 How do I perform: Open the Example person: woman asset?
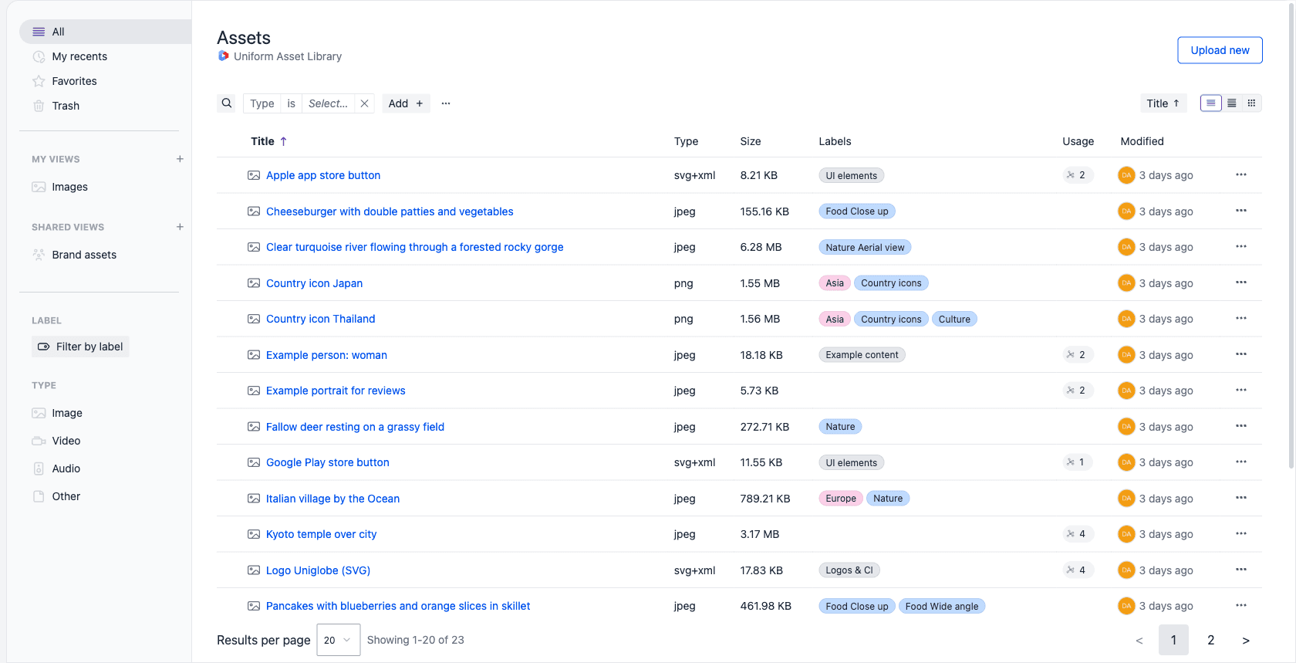point(326,355)
